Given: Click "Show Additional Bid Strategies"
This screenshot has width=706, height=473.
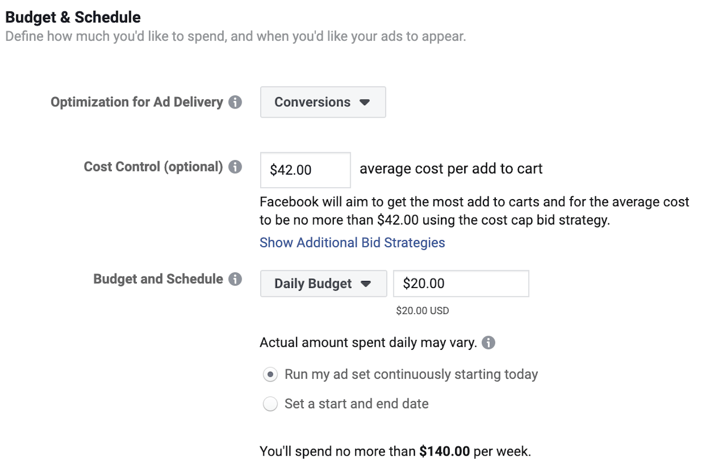Looking at the screenshot, I should (352, 242).
